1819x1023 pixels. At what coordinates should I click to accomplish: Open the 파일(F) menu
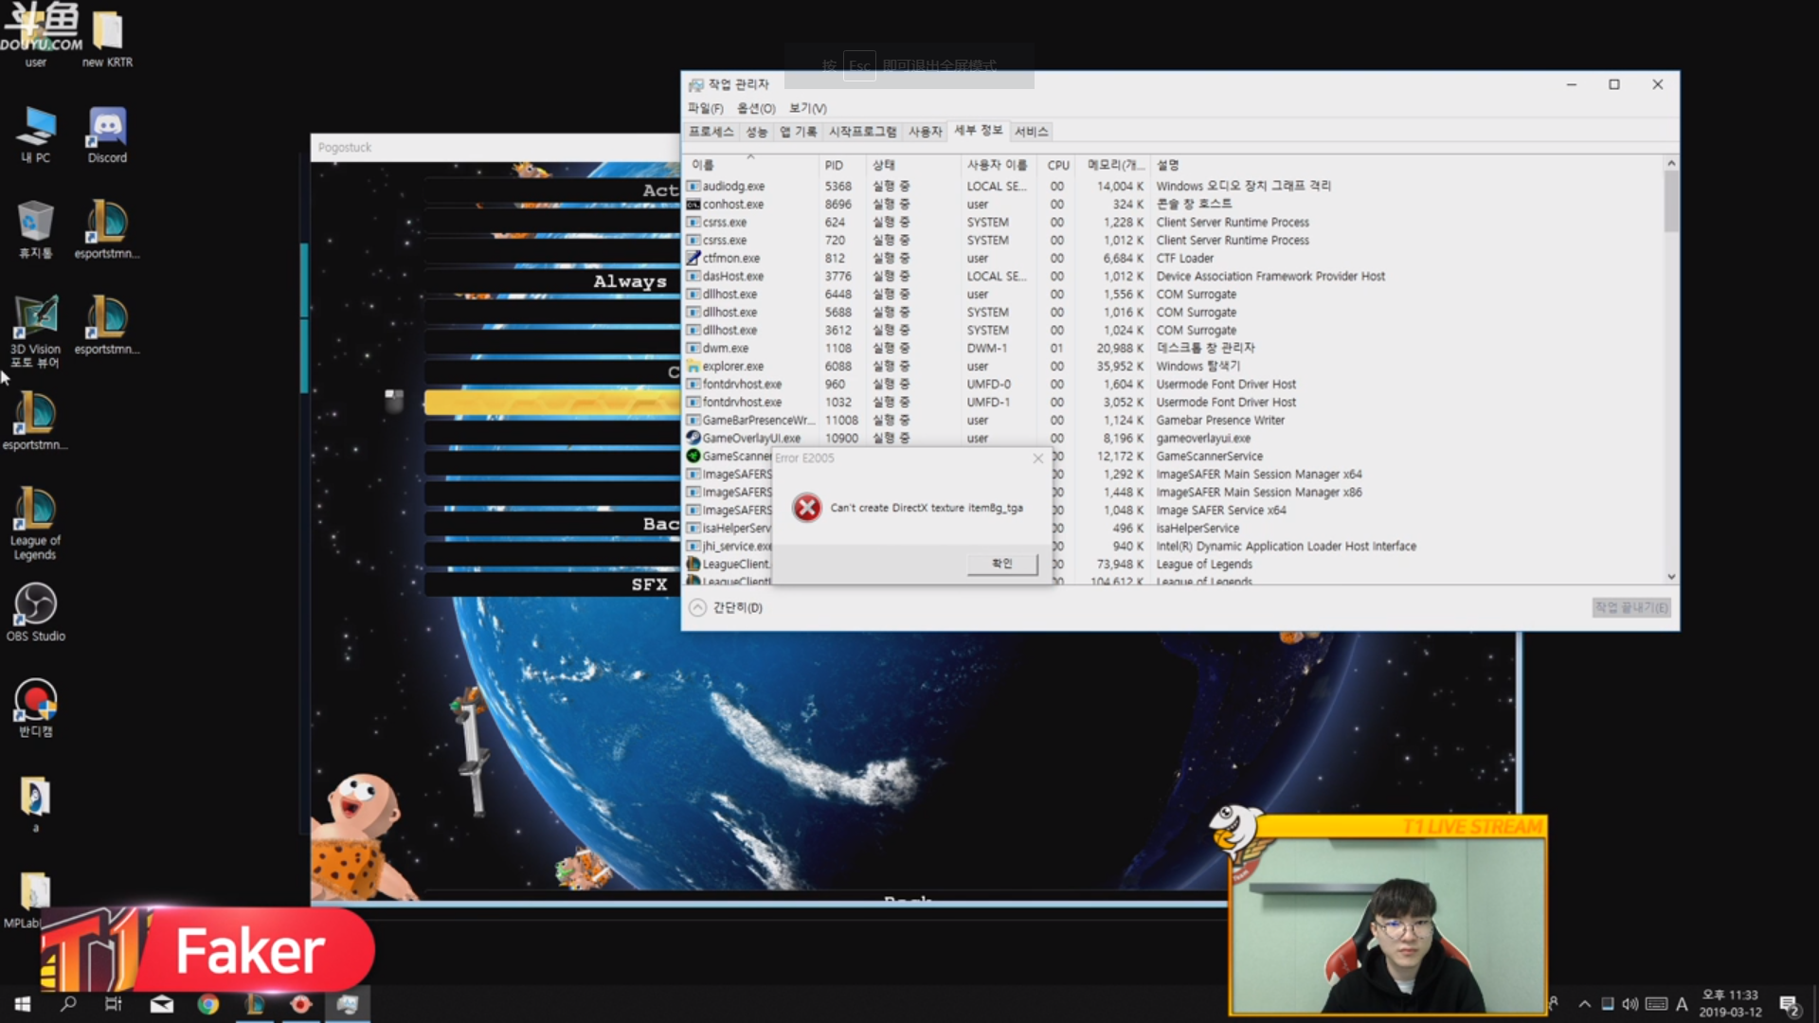coord(705,108)
